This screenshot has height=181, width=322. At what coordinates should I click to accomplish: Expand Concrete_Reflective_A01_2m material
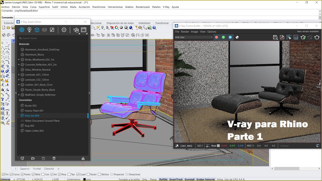(x=19, y=65)
